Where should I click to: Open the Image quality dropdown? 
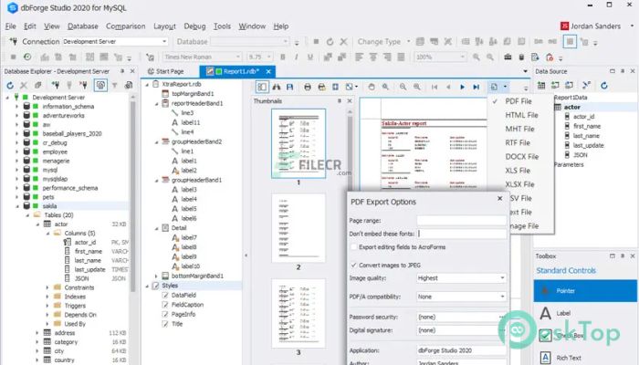click(x=502, y=278)
